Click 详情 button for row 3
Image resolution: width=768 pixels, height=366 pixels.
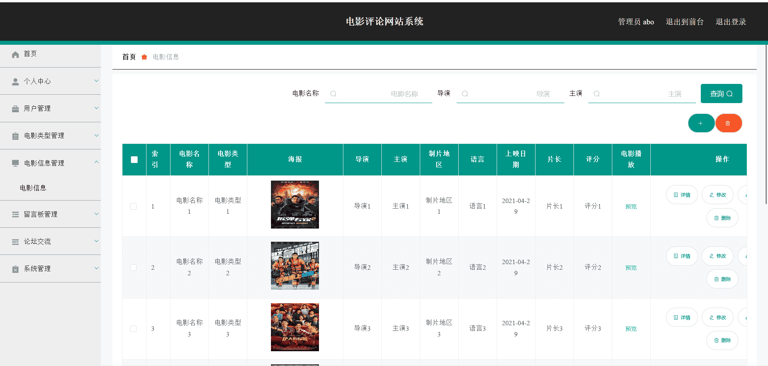(x=682, y=318)
